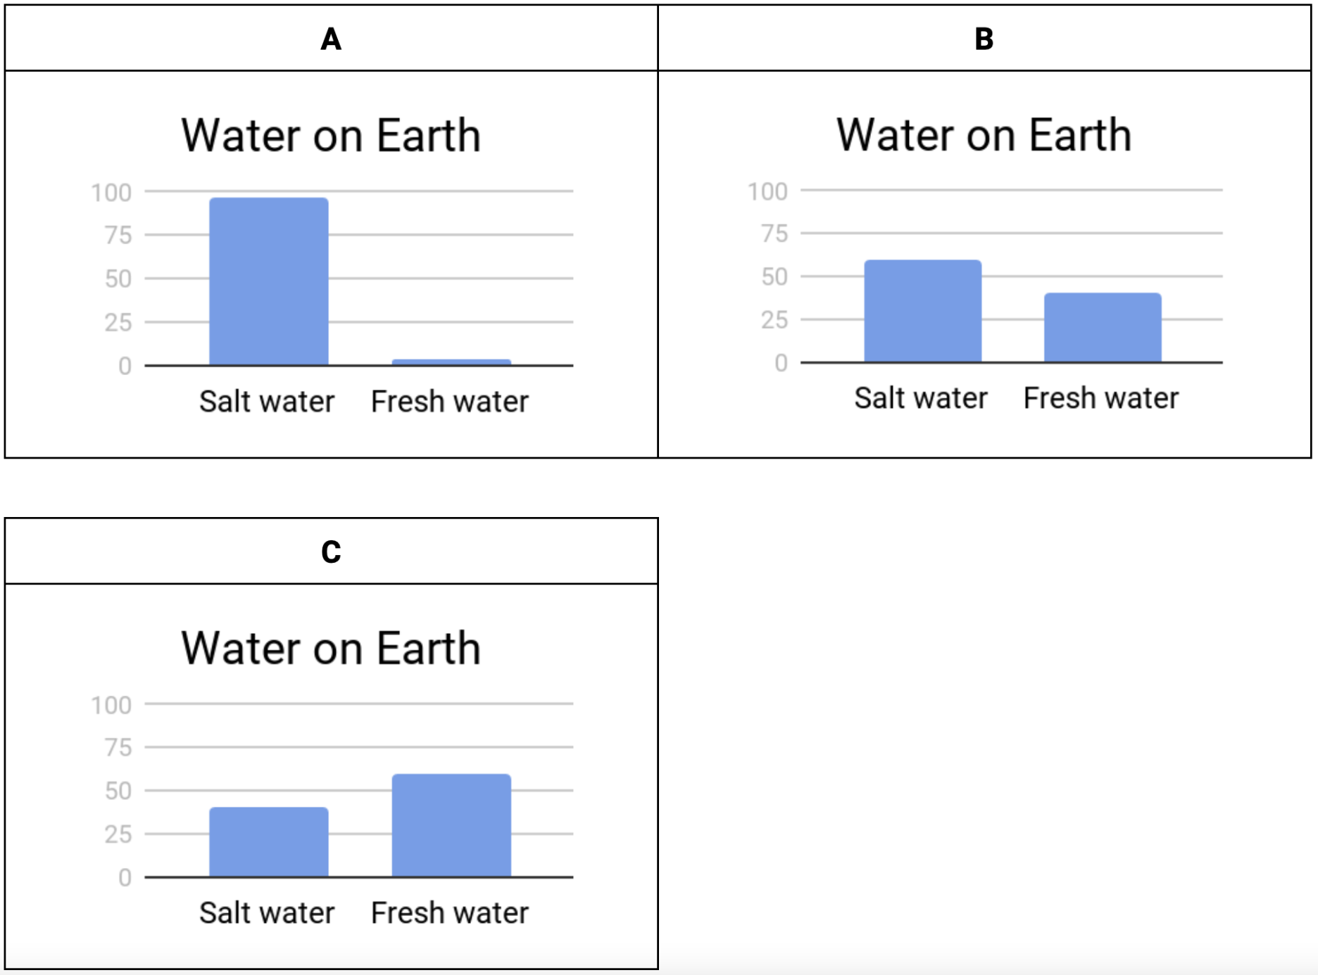This screenshot has height=975, width=1318.
Task: Click the Salt water axis label in chart C
Action: pyautogui.click(x=267, y=913)
